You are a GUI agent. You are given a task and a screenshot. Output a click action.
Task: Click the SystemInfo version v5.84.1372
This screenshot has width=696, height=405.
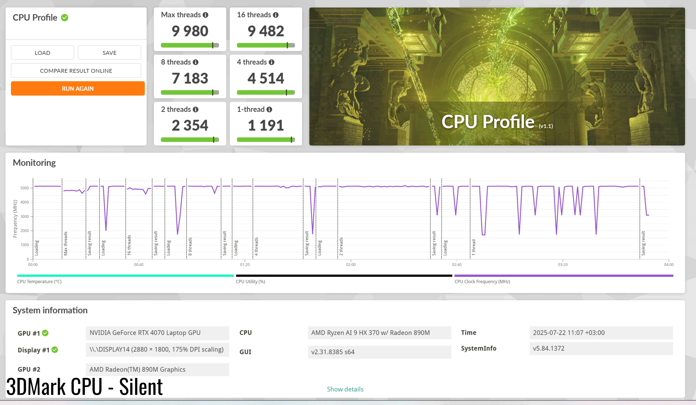pyautogui.click(x=601, y=348)
